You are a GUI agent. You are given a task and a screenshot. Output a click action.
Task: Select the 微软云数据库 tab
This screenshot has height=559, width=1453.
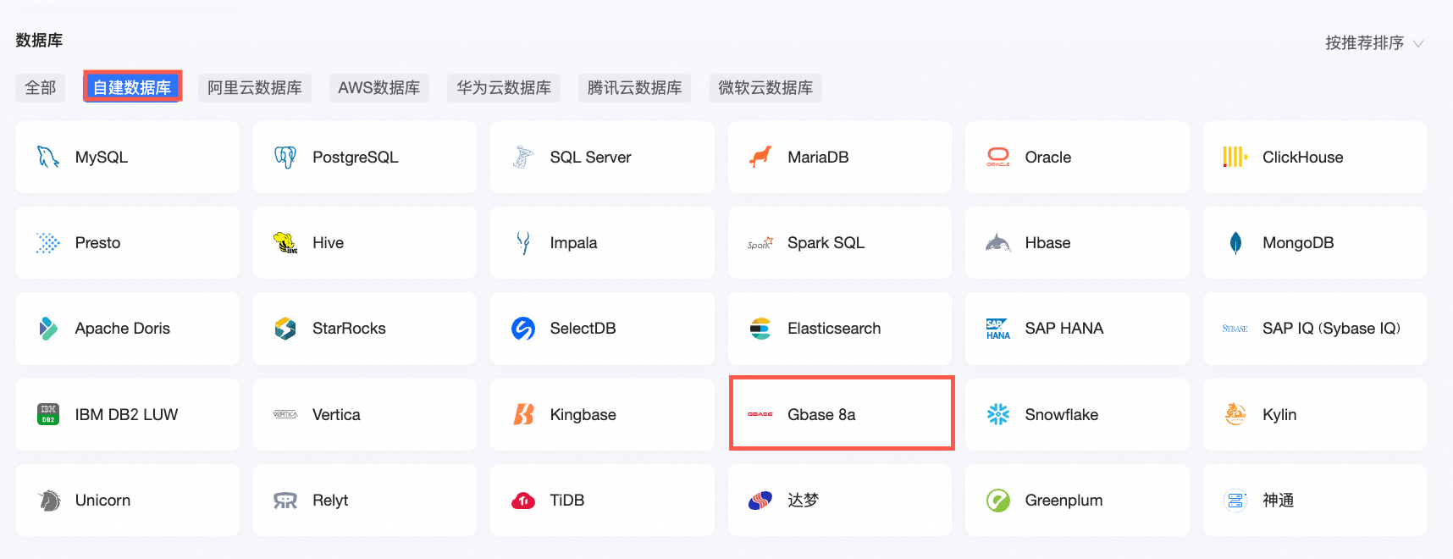coord(765,88)
